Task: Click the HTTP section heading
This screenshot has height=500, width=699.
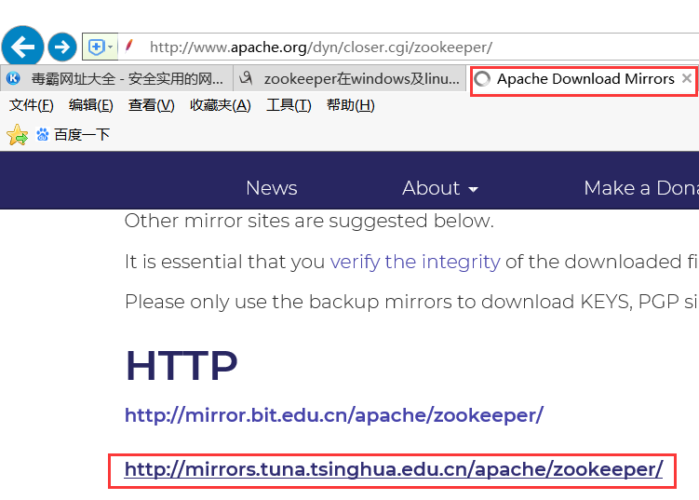Action: pyautogui.click(x=181, y=366)
